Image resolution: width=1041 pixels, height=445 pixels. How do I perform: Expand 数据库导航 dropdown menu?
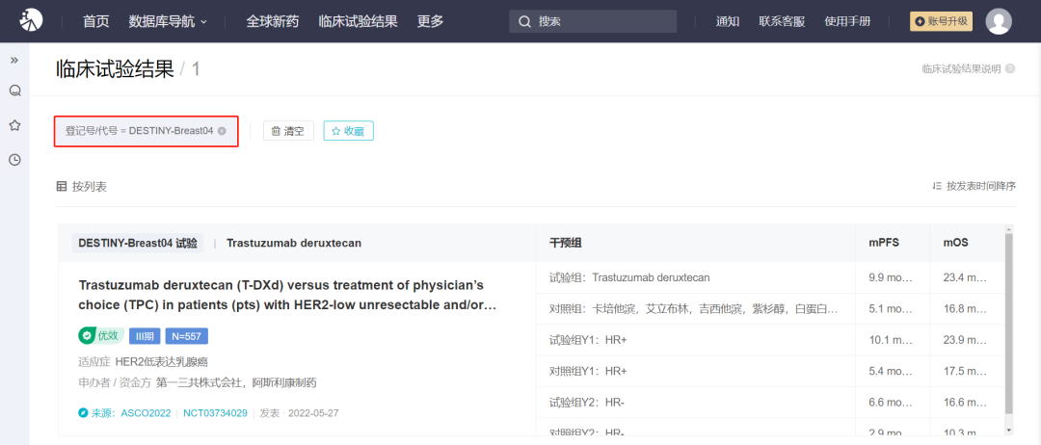168,21
